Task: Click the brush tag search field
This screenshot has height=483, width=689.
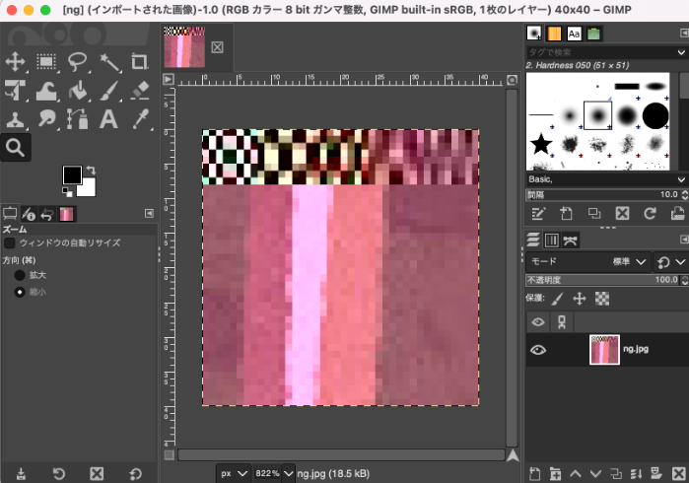Action: (600, 52)
